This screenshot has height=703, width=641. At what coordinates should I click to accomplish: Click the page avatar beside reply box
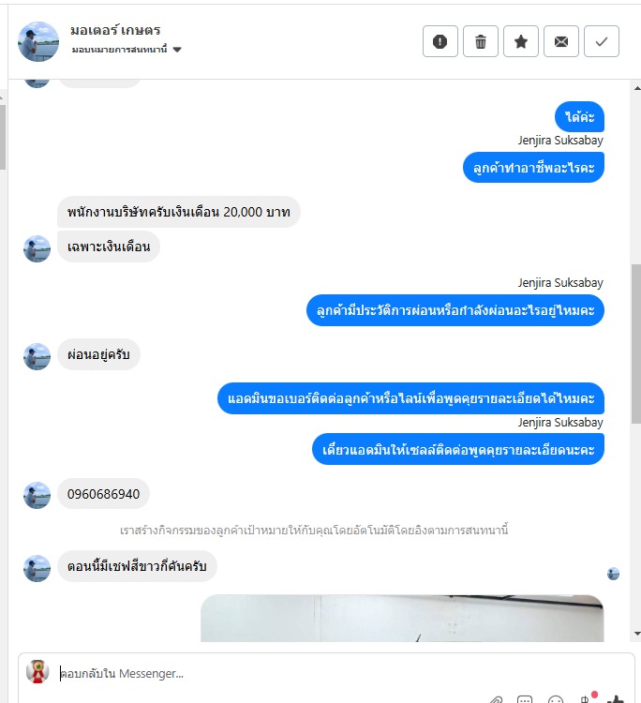(37, 672)
